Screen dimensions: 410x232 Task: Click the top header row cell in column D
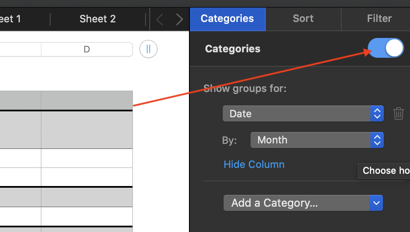point(86,100)
